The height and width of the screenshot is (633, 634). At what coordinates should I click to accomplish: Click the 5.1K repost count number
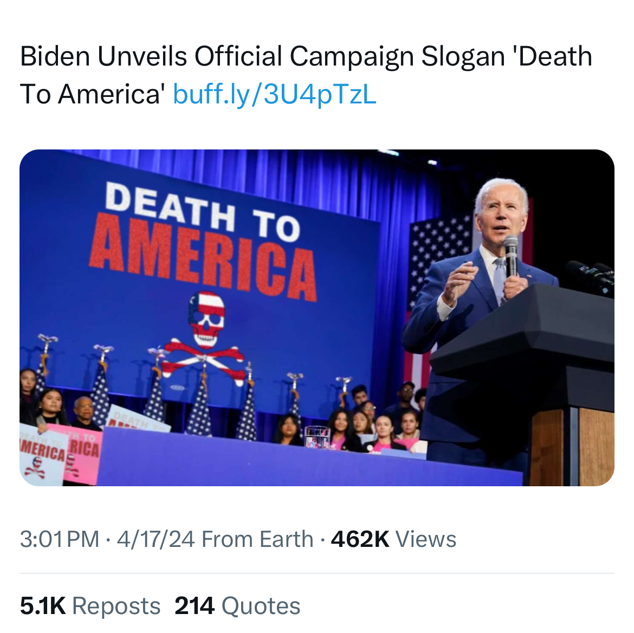coord(43,606)
